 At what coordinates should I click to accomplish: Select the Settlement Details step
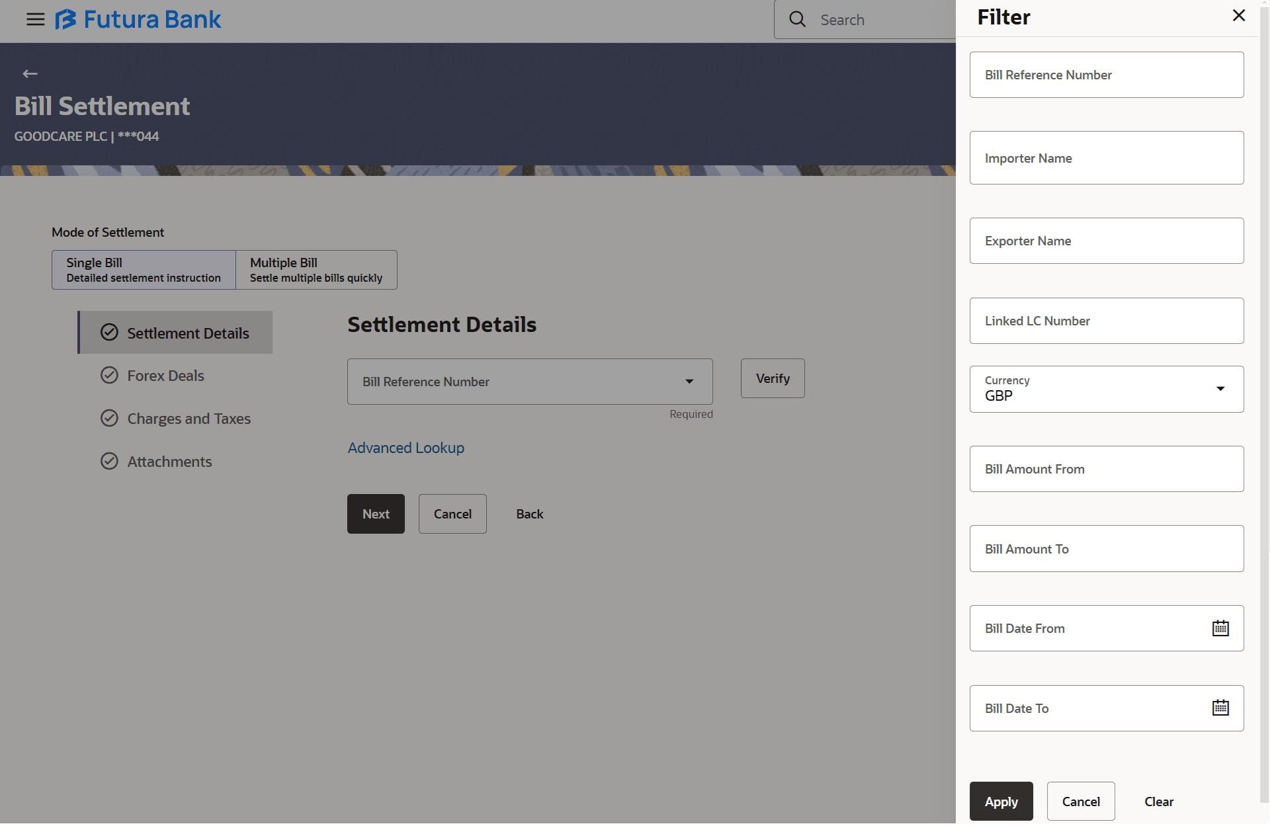click(188, 333)
